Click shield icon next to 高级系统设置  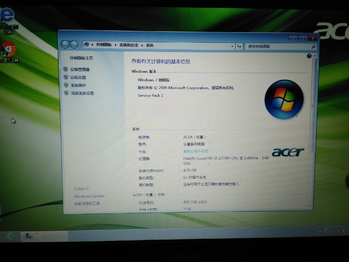(66, 93)
